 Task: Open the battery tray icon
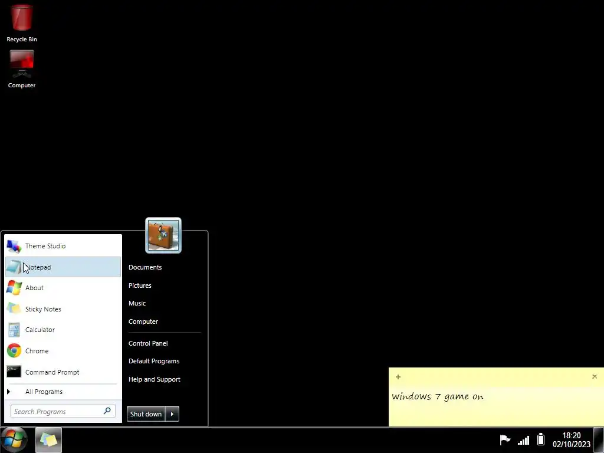[x=541, y=439]
